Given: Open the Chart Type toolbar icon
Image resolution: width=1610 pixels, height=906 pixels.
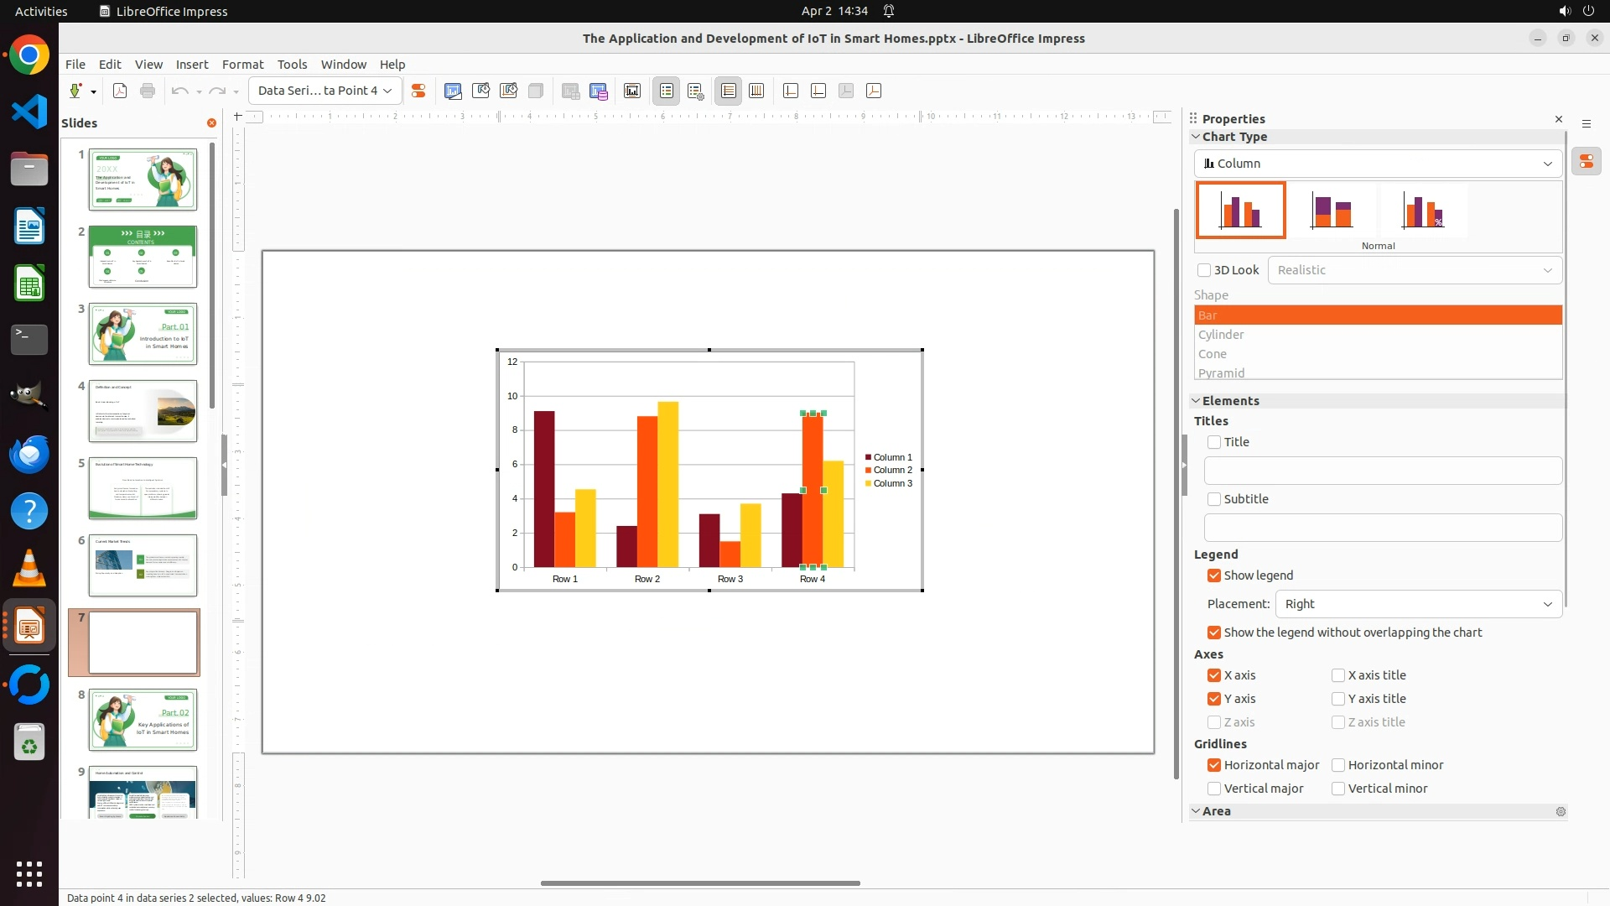Looking at the screenshot, I should (453, 91).
